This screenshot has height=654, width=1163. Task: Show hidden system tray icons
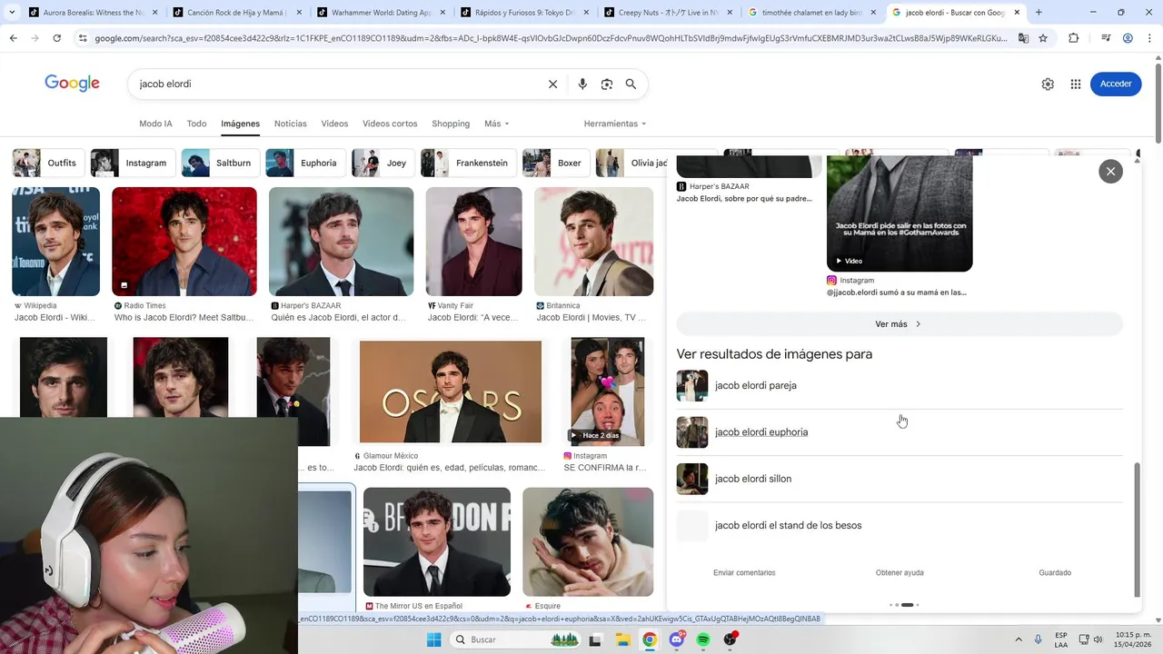coord(1018,639)
